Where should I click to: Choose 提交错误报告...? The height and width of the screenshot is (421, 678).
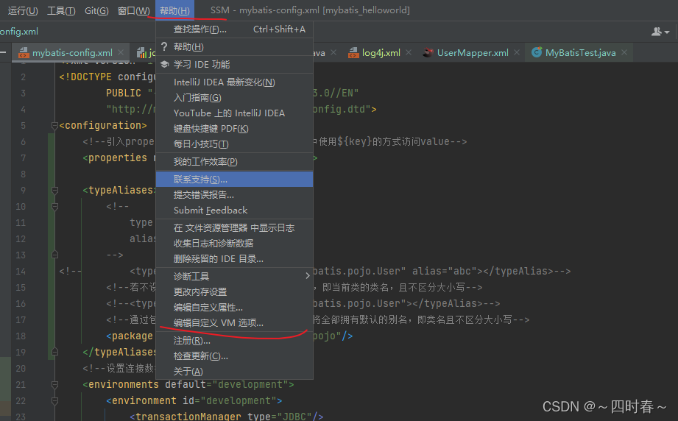[234, 195]
